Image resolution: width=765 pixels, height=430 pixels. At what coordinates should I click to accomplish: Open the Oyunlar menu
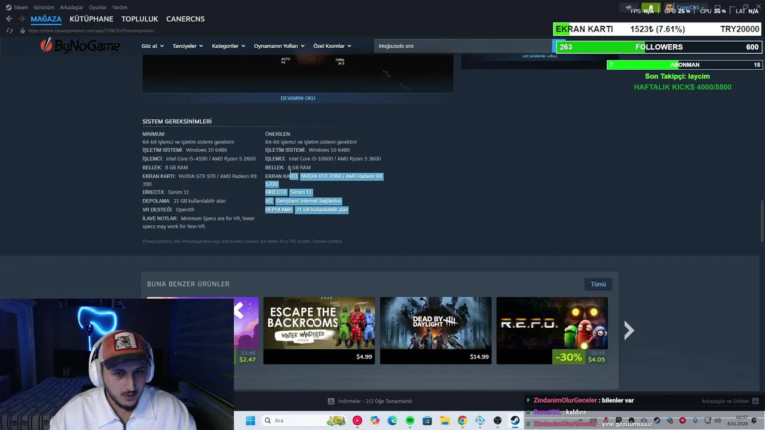98,7
